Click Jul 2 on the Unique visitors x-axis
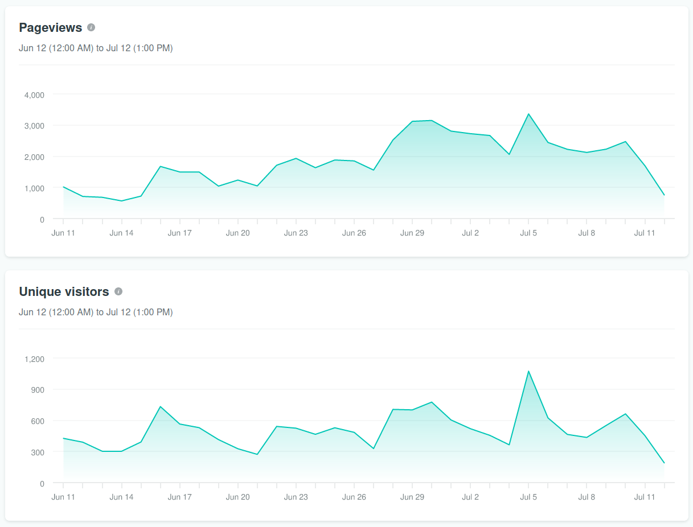This screenshot has width=693, height=527. [470, 497]
